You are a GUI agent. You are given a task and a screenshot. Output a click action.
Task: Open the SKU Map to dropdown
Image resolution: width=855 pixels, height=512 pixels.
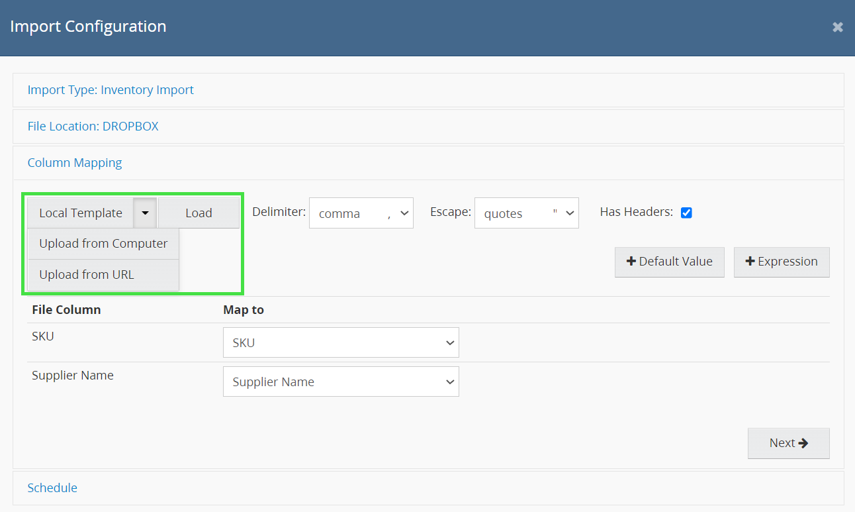(341, 343)
